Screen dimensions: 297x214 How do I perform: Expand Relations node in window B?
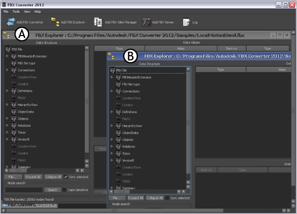[112, 146]
